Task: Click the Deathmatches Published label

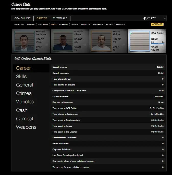Action: click(64, 138)
